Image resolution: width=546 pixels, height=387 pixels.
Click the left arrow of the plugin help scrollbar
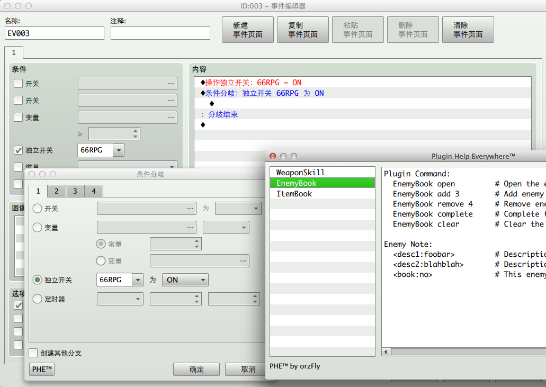(386, 352)
